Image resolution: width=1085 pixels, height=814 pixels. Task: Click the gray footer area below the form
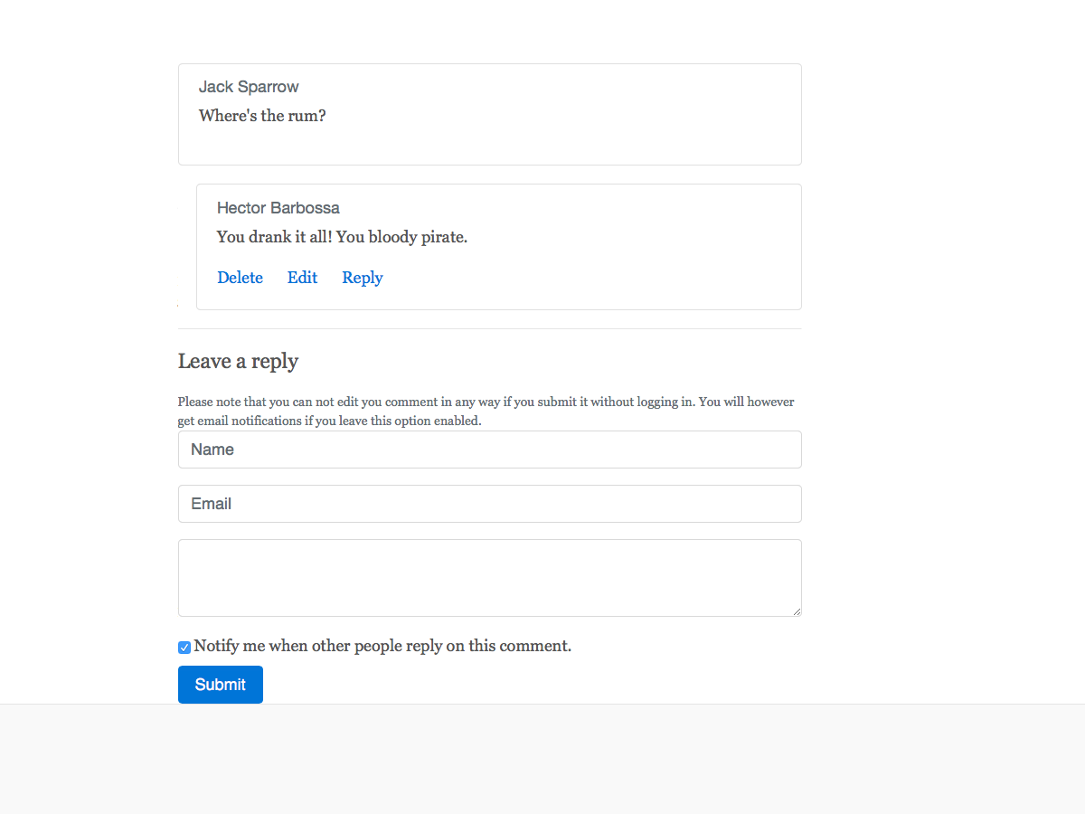[x=542, y=760]
